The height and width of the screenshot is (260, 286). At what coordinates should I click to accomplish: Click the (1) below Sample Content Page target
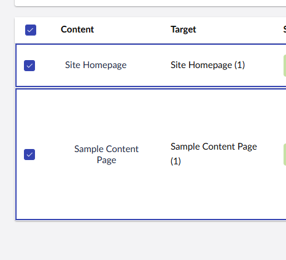click(176, 161)
